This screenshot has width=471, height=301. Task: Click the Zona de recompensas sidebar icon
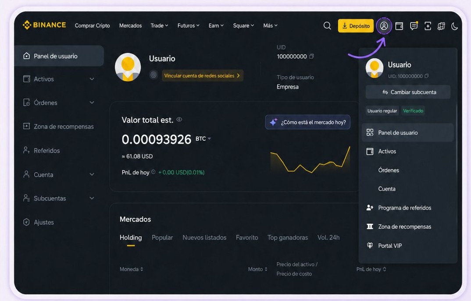click(x=26, y=126)
